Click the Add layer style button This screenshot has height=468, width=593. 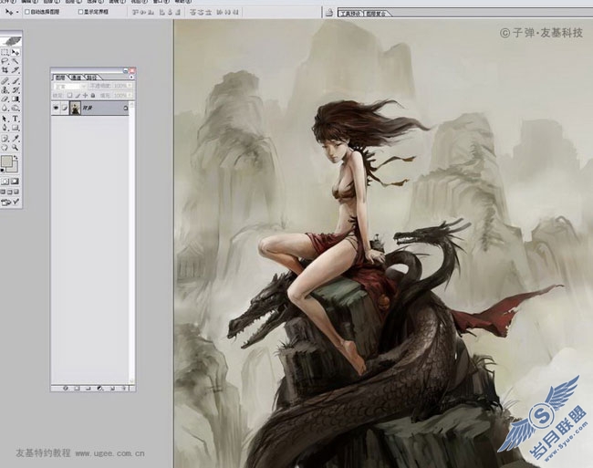[x=66, y=389]
